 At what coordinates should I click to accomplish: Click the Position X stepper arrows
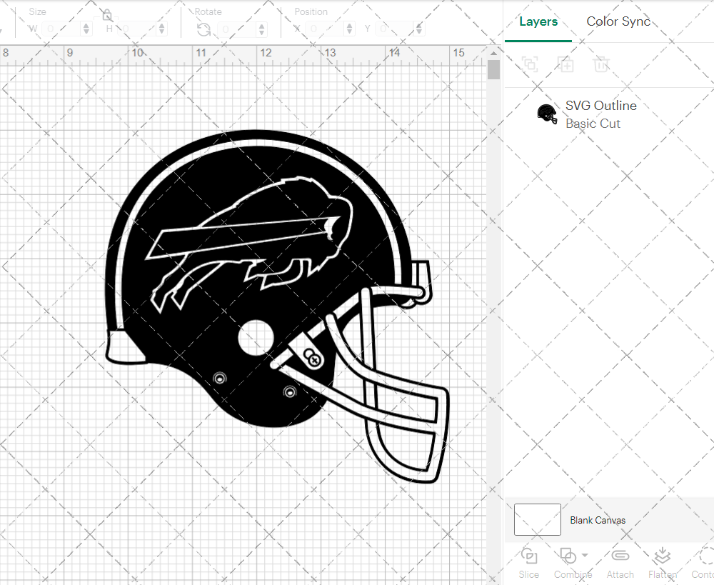(x=349, y=29)
